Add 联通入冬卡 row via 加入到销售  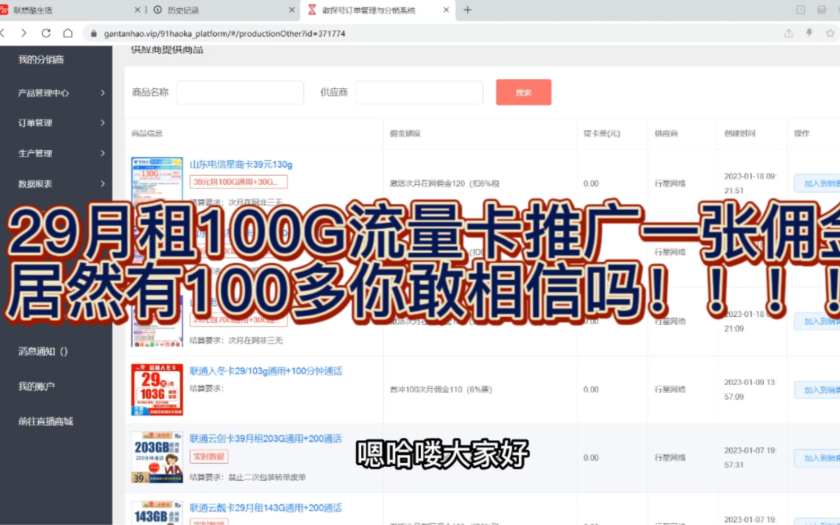coord(817,390)
